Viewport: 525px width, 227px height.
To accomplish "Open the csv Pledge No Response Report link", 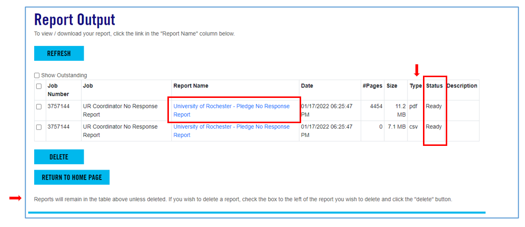I will (x=231, y=131).
